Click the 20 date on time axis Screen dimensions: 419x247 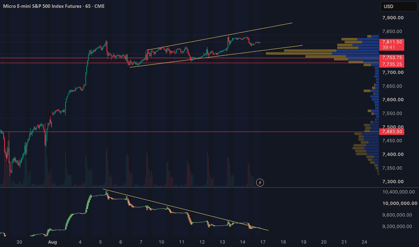(324, 242)
